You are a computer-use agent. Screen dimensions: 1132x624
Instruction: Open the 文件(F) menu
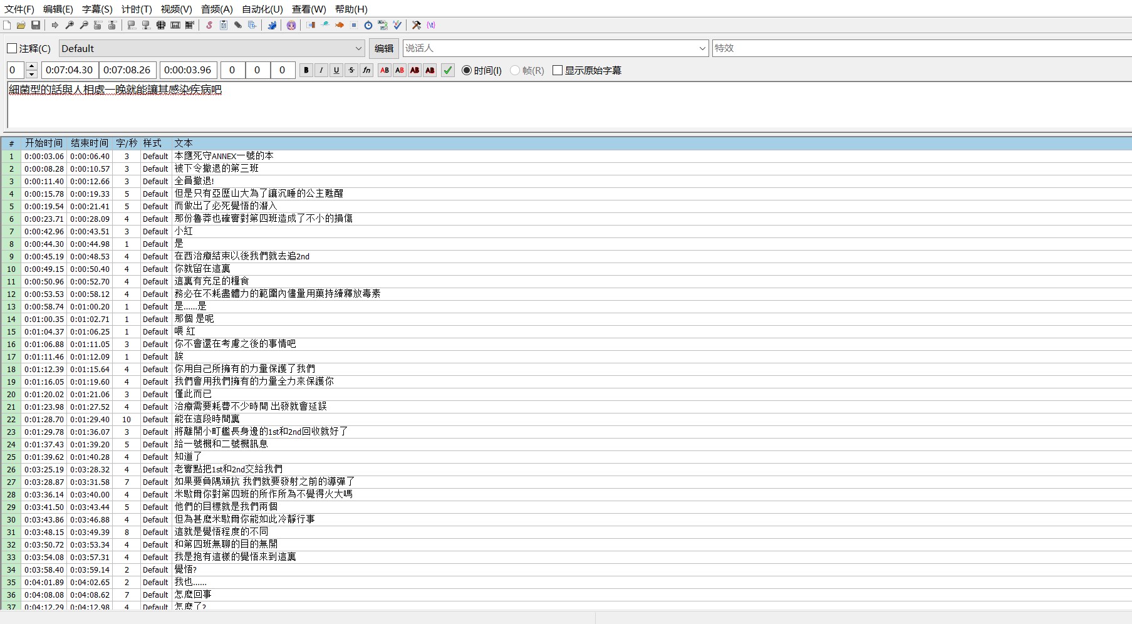(19, 9)
